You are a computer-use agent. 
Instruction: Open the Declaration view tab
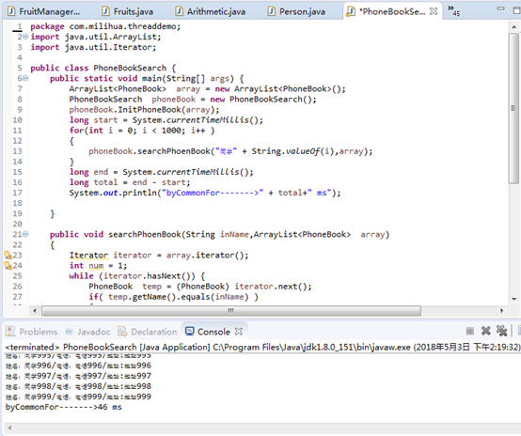148,332
